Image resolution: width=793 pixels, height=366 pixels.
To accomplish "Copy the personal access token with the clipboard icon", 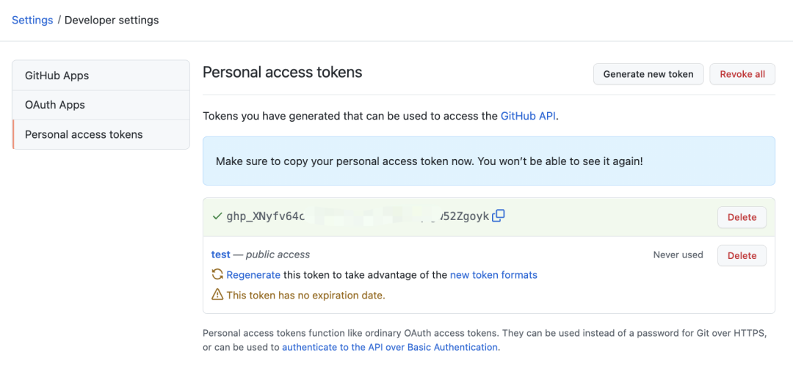I will click(x=499, y=216).
